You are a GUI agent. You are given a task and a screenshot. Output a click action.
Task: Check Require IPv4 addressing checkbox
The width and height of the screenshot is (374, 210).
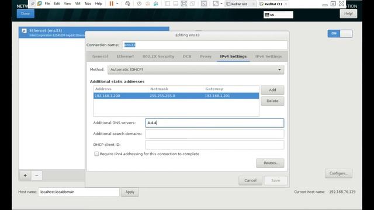(96, 154)
